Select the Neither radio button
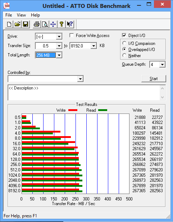This screenshot has height=222, width=173. (x=124, y=55)
